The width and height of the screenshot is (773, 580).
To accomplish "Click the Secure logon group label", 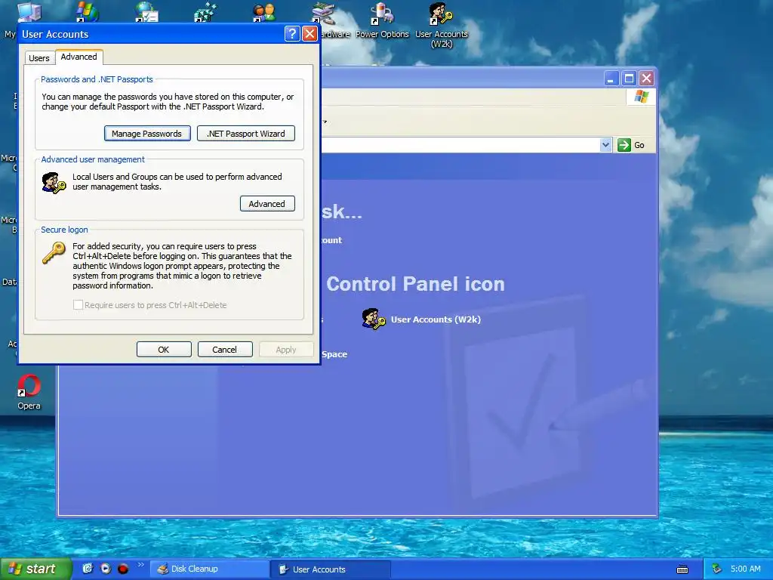I will tap(64, 230).
